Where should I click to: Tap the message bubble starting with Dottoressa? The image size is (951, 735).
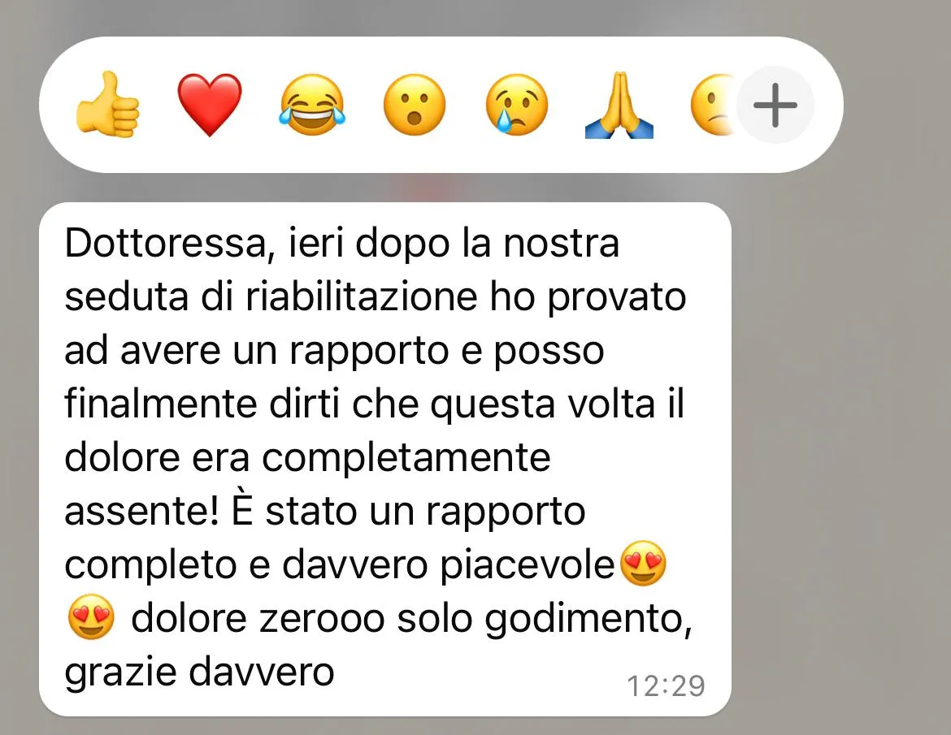click(x=385, y=459)
